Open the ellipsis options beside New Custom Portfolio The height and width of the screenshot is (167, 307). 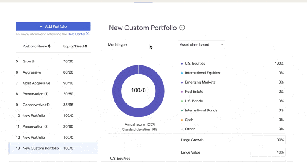[182, 28]
